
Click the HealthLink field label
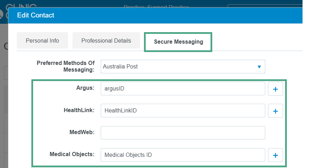(x=79, y=110)
